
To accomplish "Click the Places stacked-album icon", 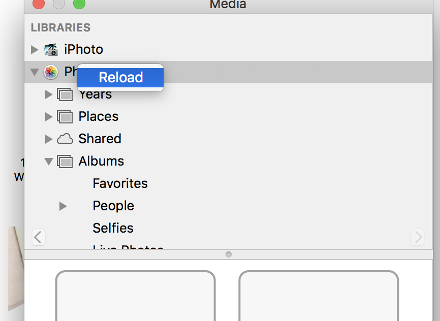I will coord(65,117).
